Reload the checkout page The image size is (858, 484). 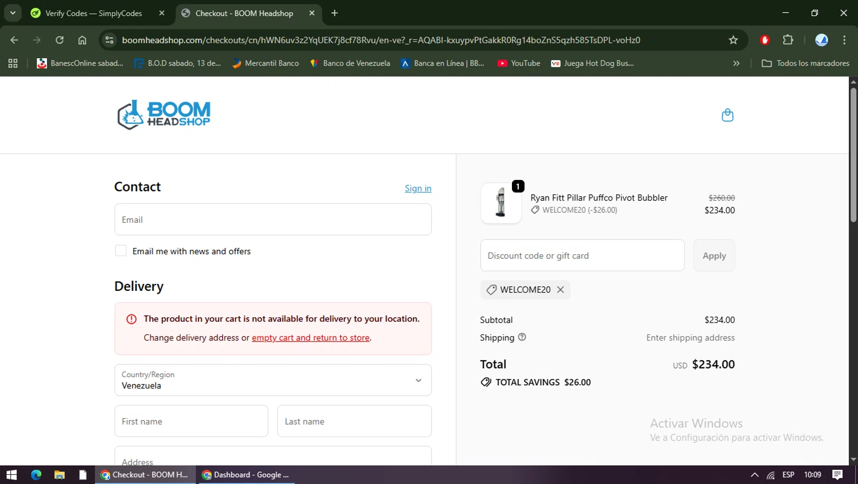pos(59,40)
